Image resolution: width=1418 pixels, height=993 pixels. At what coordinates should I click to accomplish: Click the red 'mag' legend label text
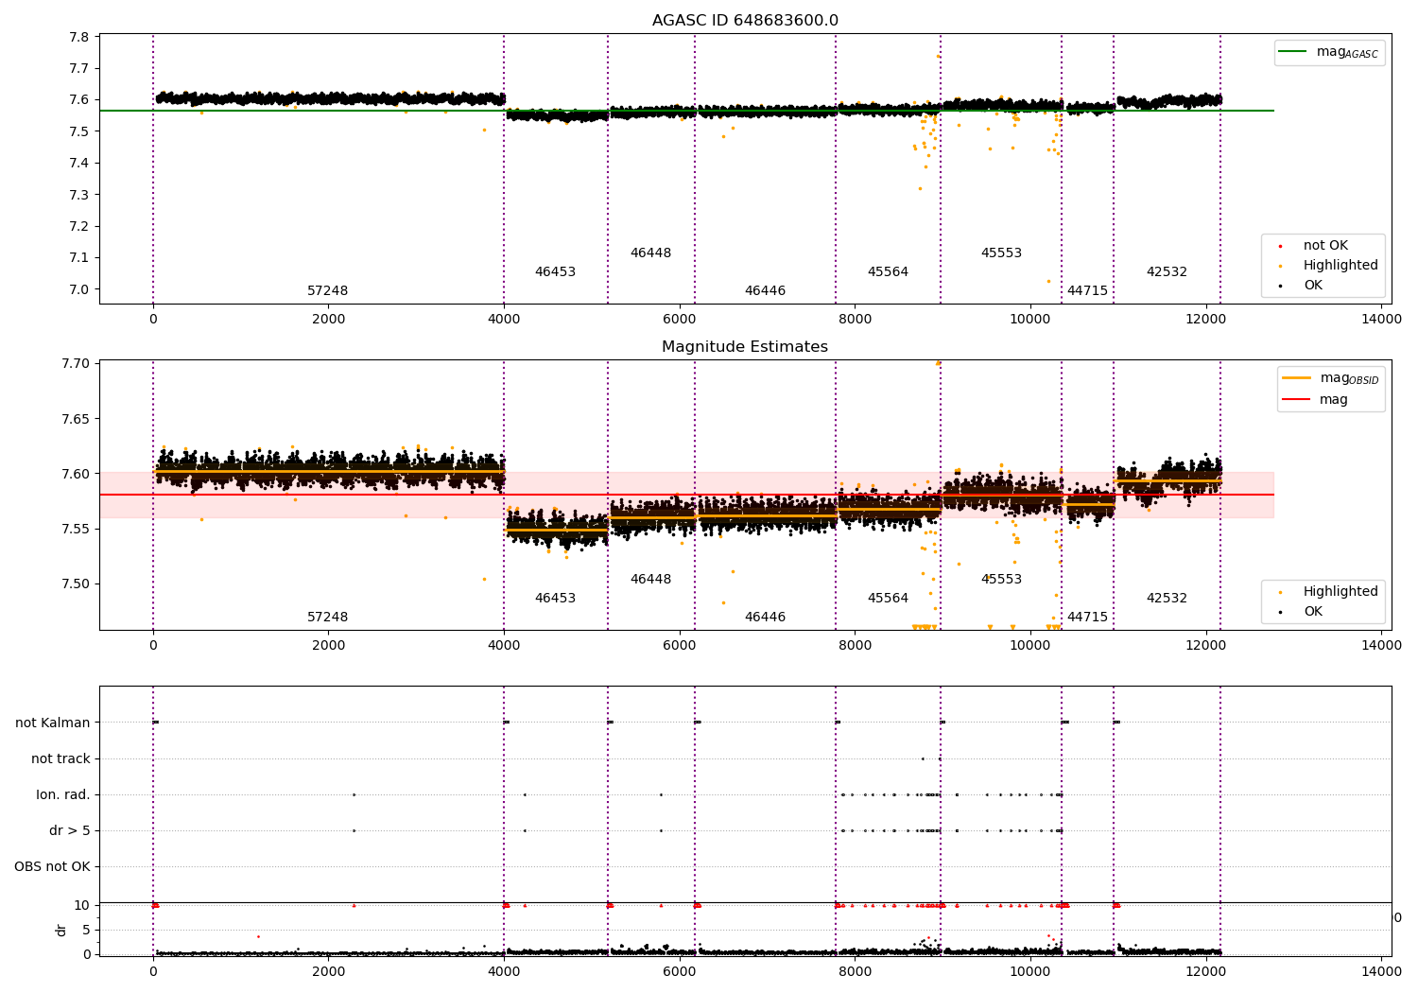coord(1334,400)
